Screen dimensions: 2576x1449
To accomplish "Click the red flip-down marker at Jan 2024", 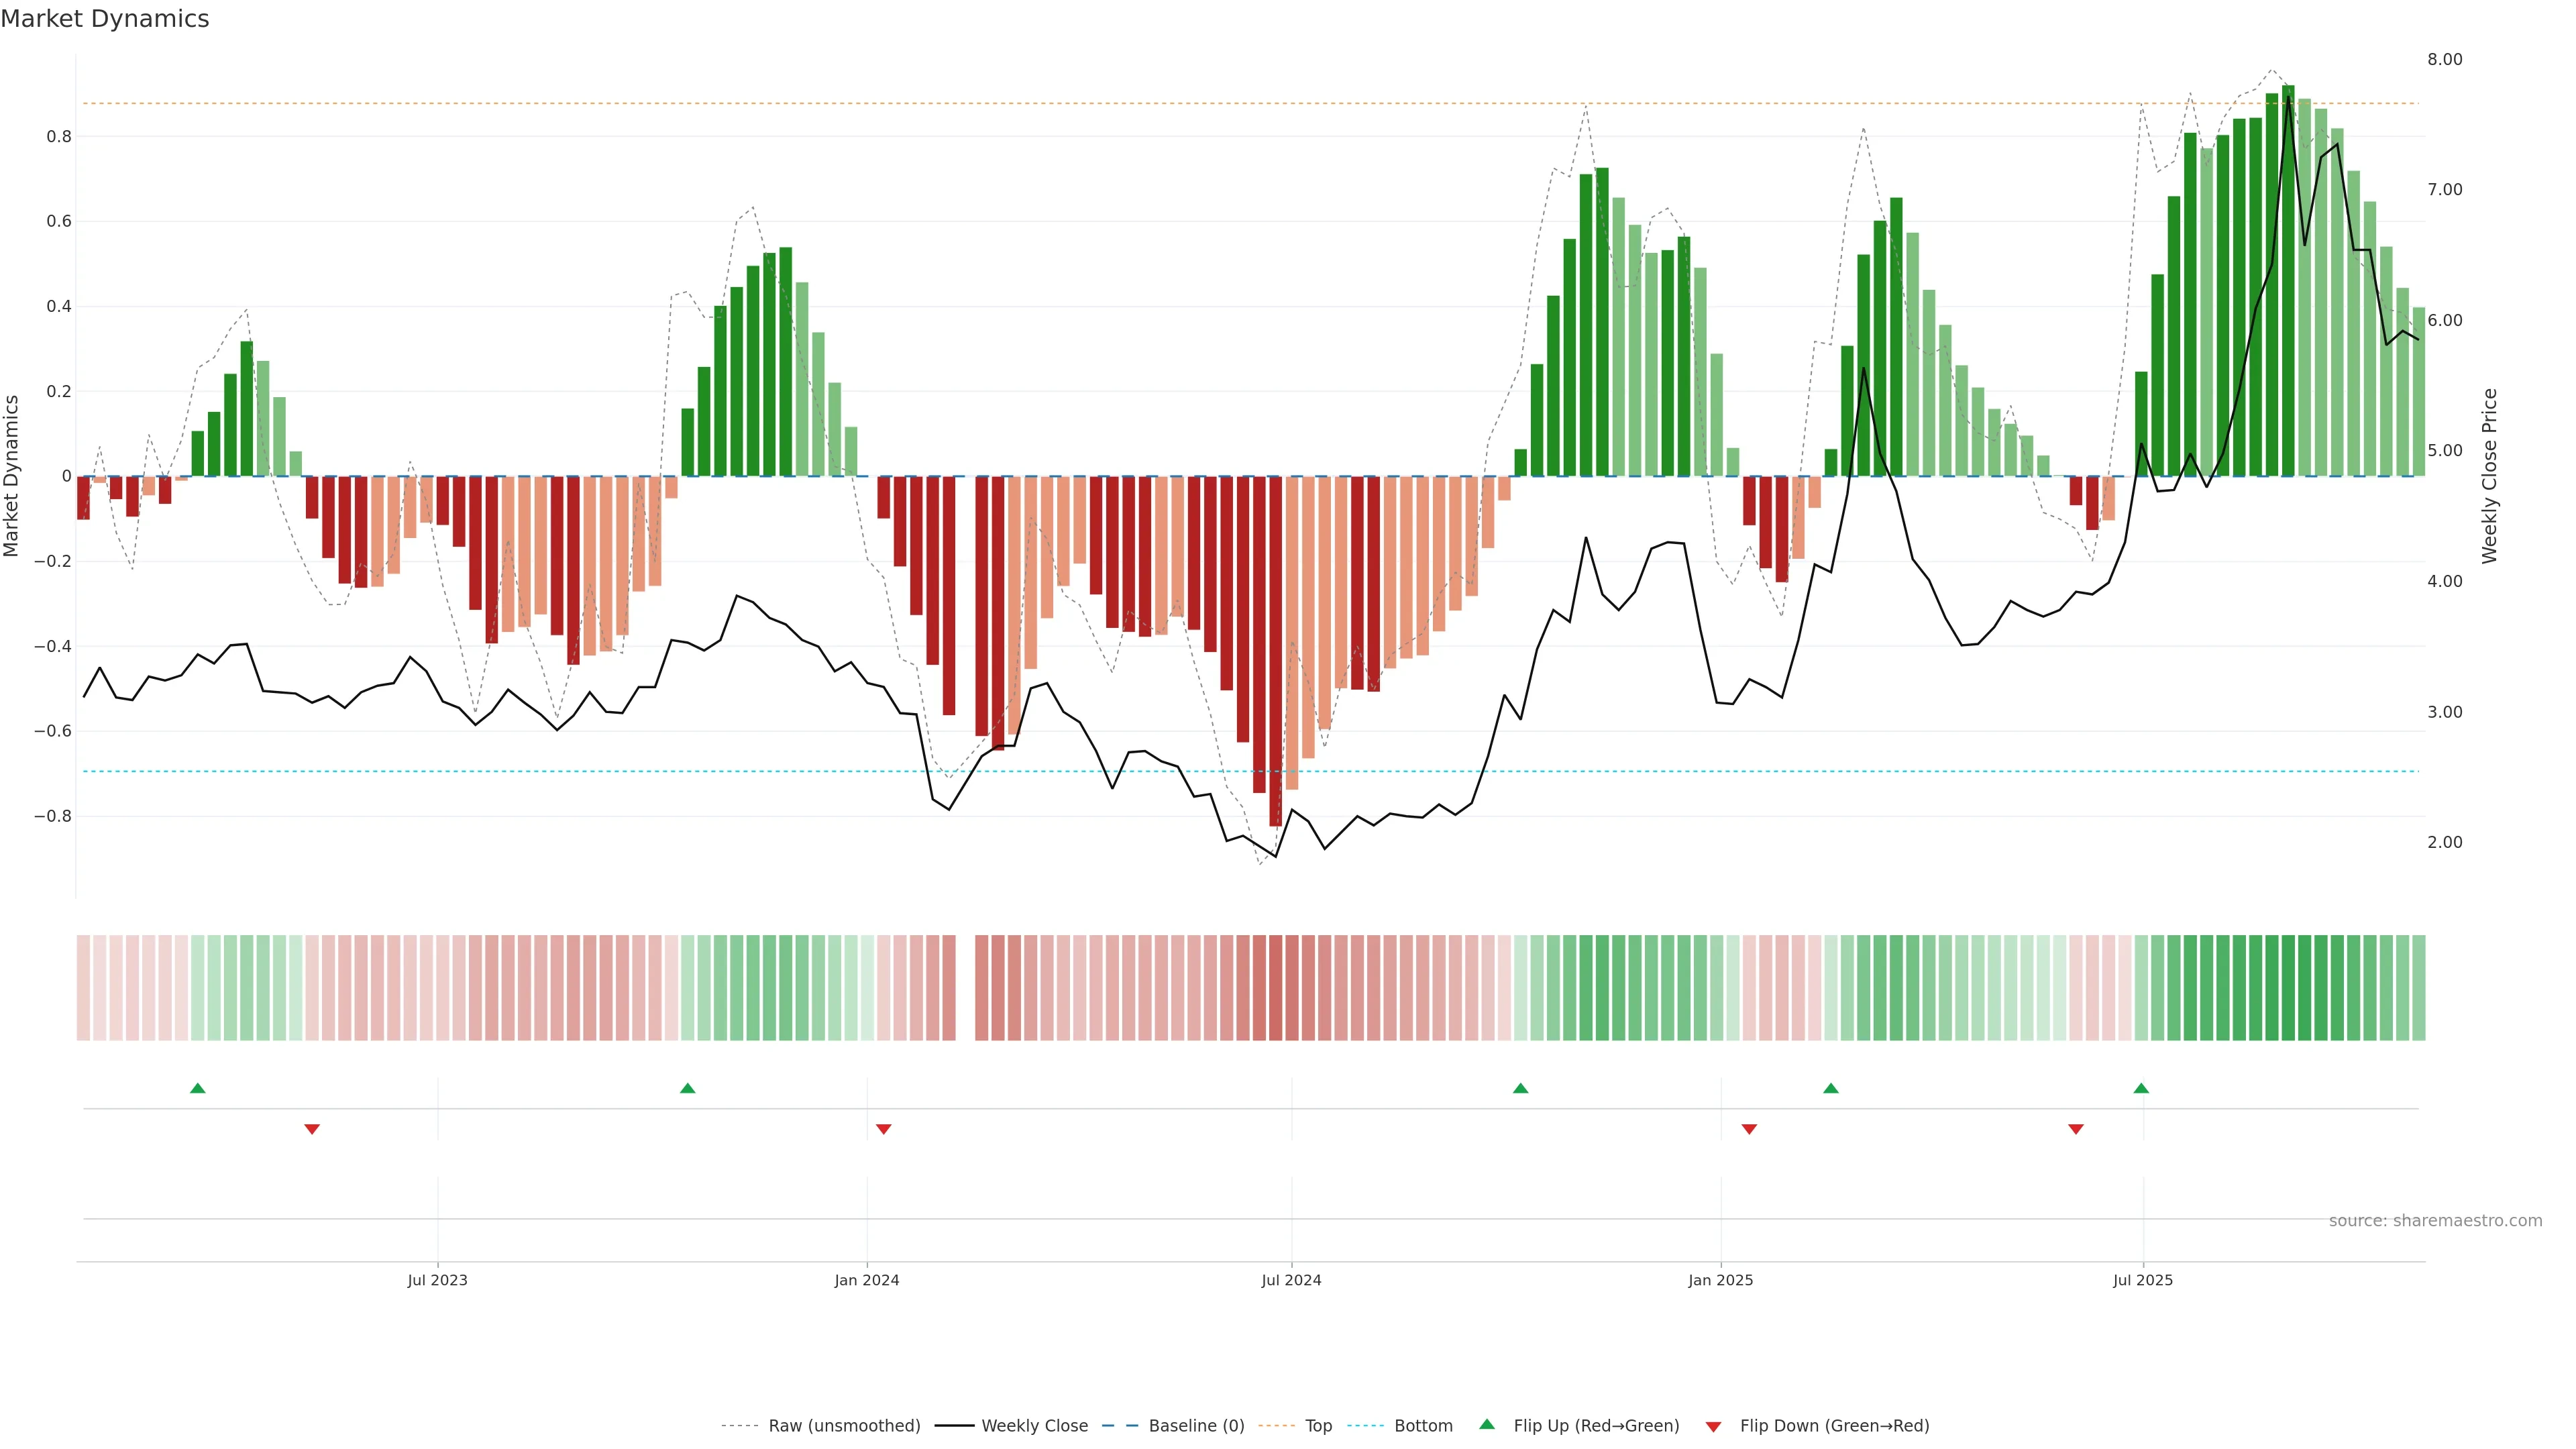I will (883, 1129).
